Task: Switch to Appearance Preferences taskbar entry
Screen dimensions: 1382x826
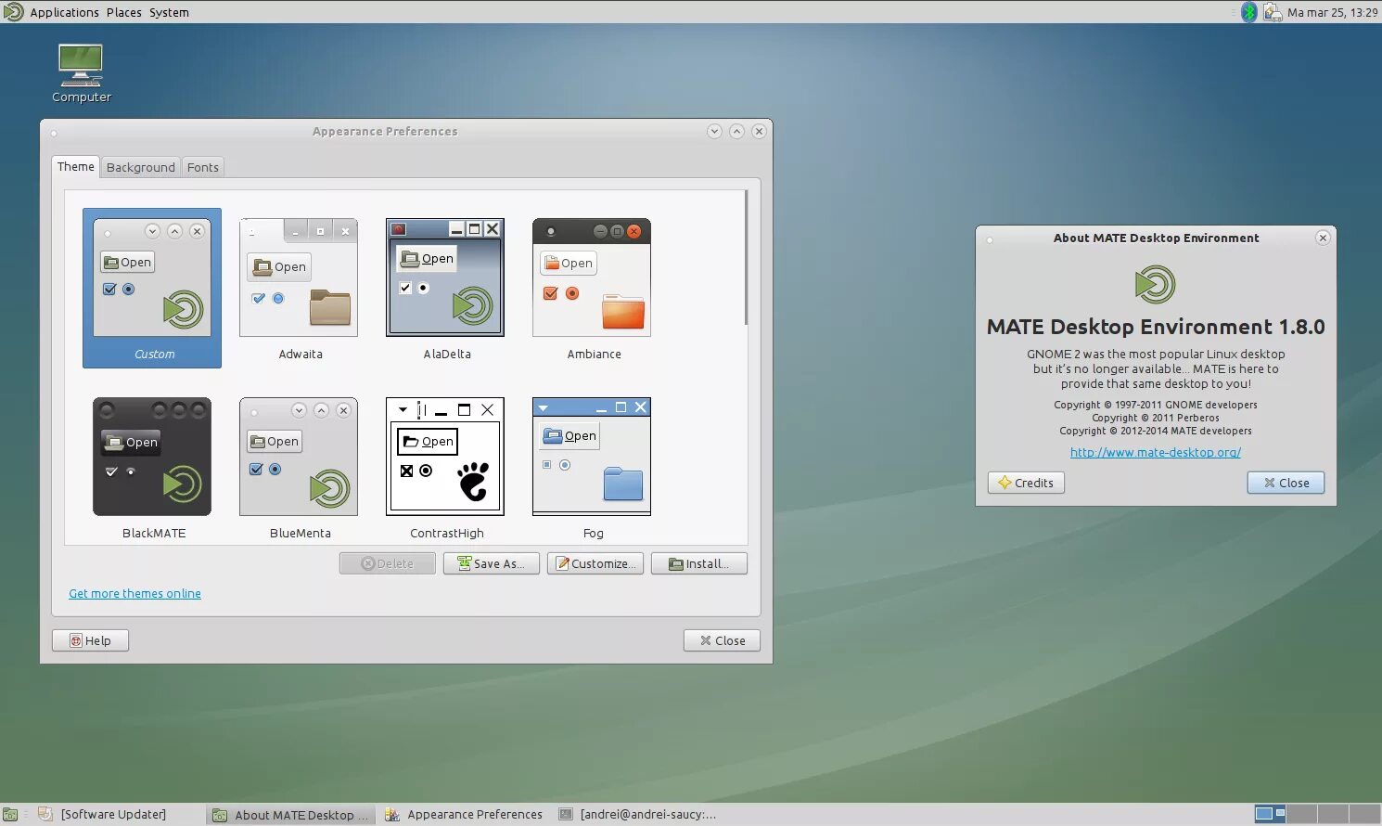Action: tap(464, 814)
